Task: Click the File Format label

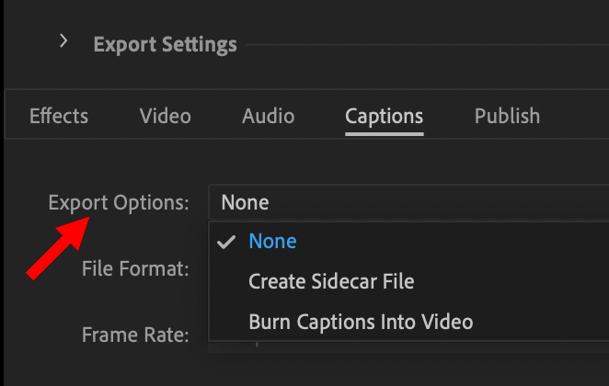Action: tap(135, 268)
